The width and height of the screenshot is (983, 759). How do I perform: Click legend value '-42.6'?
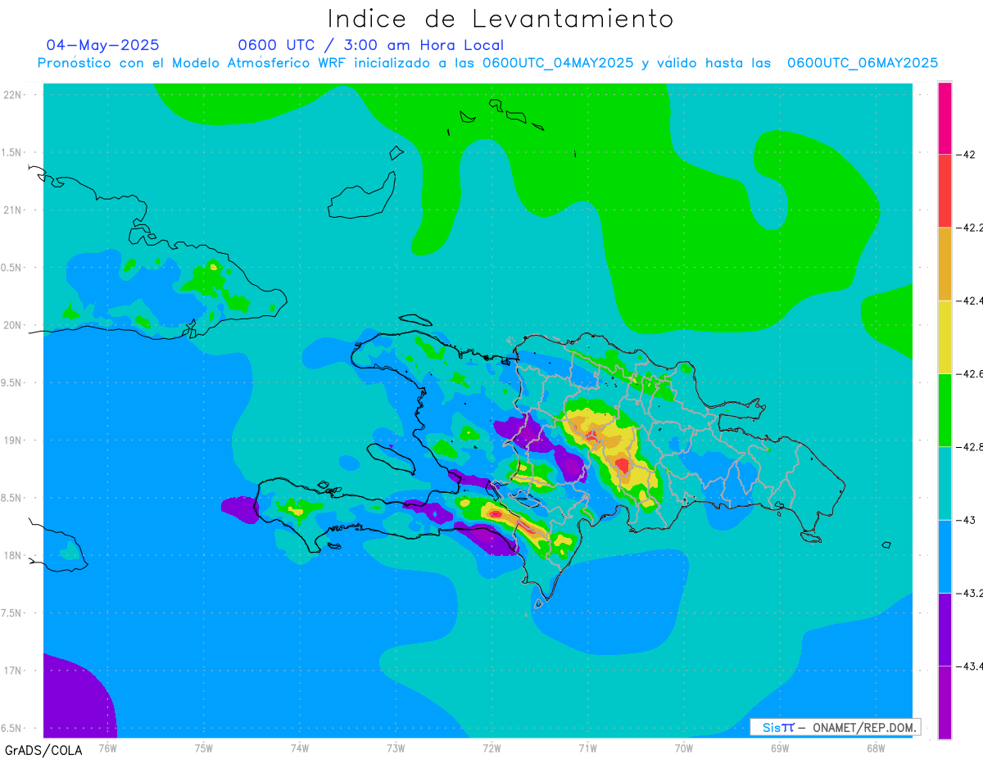[x=970, y=373]
